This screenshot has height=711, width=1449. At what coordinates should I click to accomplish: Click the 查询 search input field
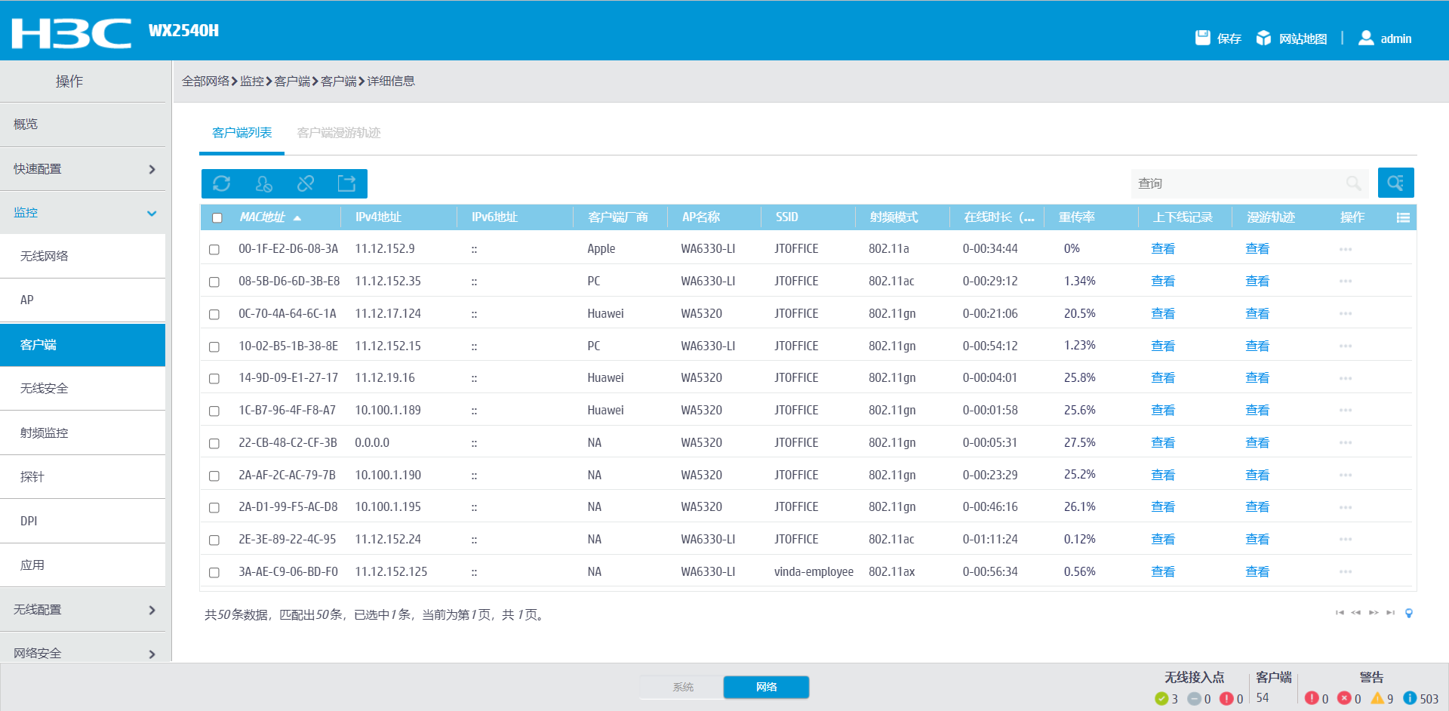(x=1238, y=183)
